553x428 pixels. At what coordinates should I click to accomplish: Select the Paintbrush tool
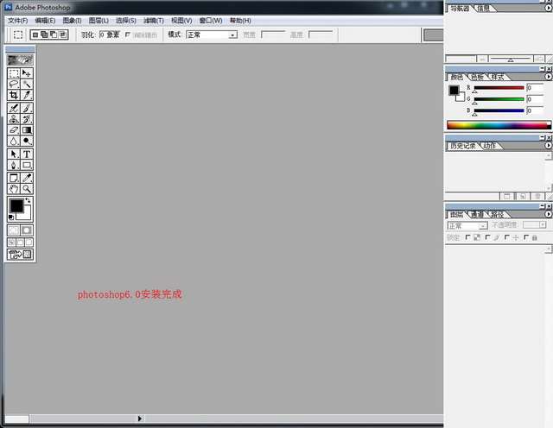27,108
